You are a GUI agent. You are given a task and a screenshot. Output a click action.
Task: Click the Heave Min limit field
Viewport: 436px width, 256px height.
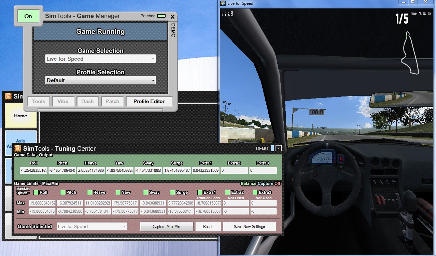(x=98, y=211)
